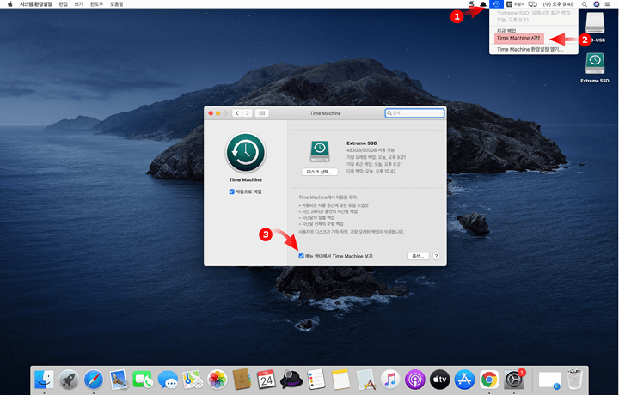Launch Google Chrome from the Dock
This screenshot has width=619, height=395.
point(489,380)
